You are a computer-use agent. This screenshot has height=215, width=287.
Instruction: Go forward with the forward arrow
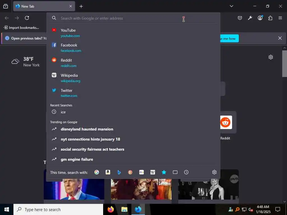[17, 18]
